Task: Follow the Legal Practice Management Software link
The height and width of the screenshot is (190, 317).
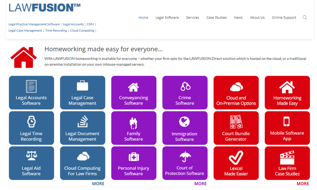Action: [x=34, y=24]
